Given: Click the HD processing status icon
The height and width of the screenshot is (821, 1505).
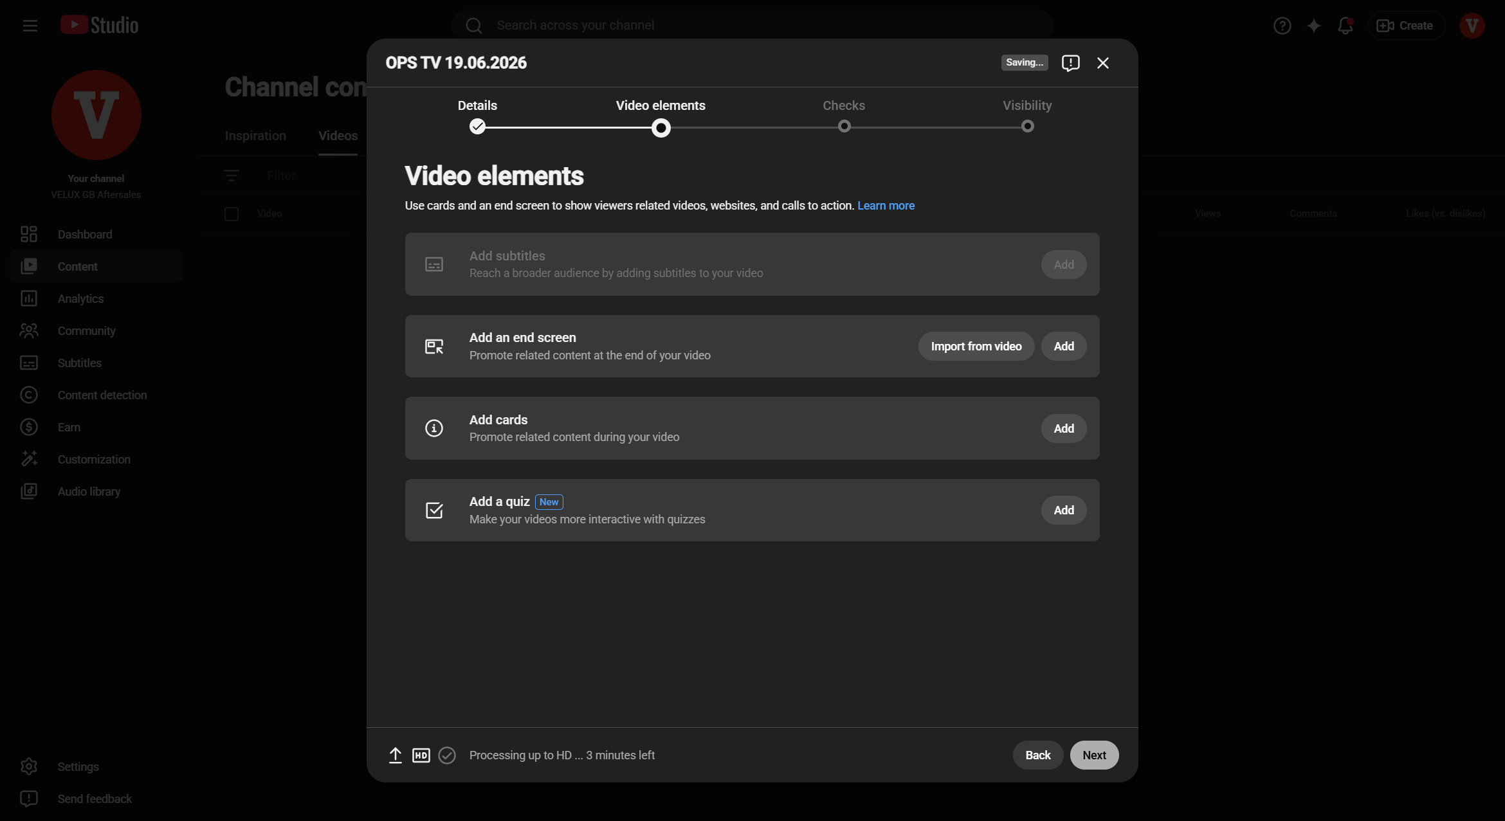Looking at the screenshot, I should [x=421, y=755].
